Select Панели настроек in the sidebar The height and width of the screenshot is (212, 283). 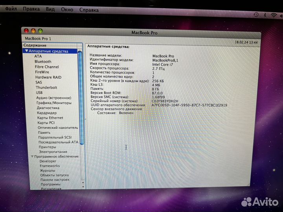point(55,179)
